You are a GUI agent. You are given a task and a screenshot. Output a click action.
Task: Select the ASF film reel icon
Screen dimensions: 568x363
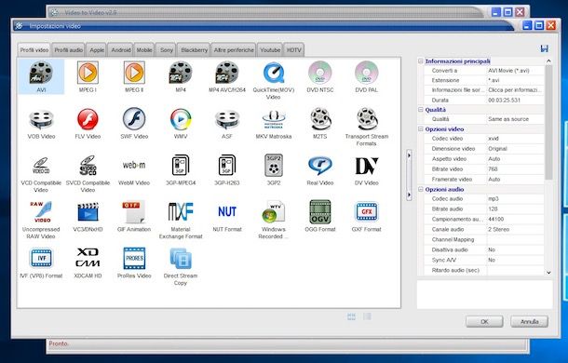pyautogui.click(x=227, y=119)
